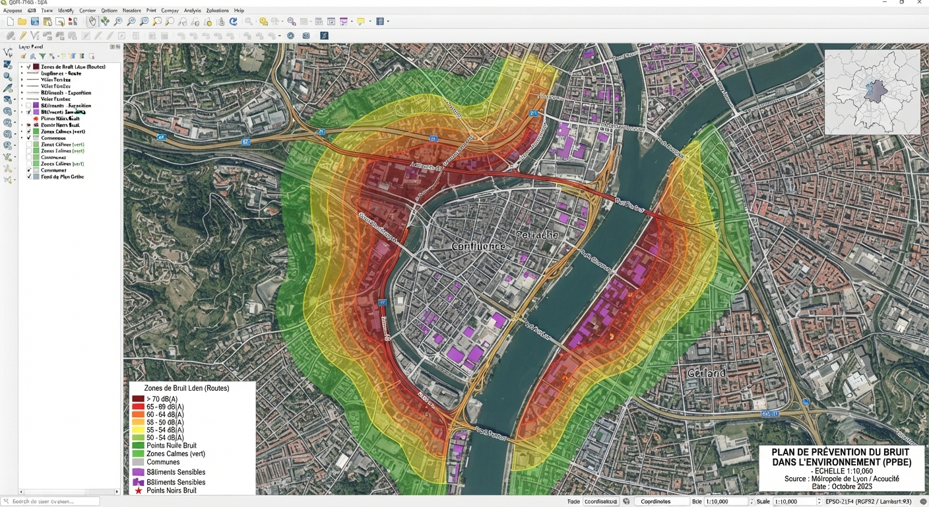Click the close button in Layer Panel header

118,47
